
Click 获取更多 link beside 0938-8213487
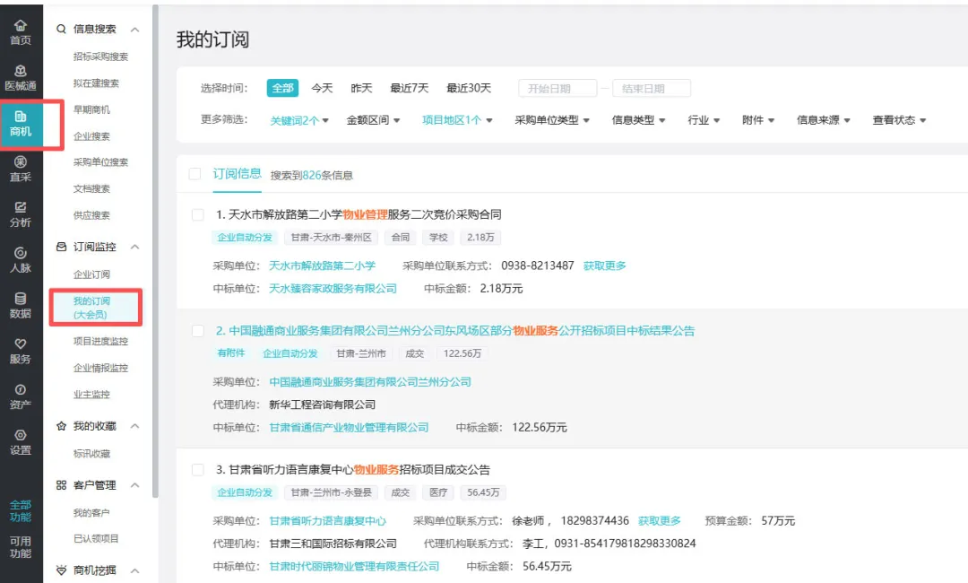click(x=605, y=265)
